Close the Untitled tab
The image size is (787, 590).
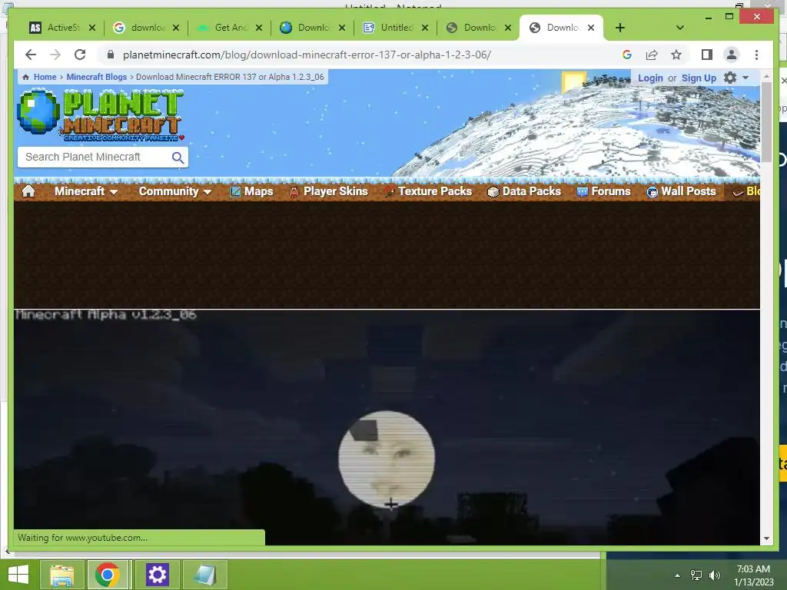(x=424, y=28)
